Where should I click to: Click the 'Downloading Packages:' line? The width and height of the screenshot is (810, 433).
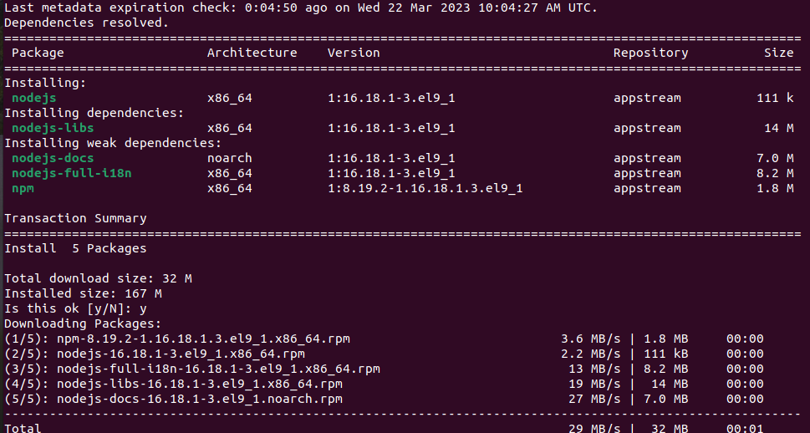[x=83, y=323]
